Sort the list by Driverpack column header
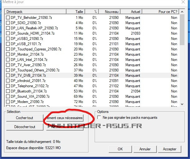190x159 pixels. click(x=35, y=12)
